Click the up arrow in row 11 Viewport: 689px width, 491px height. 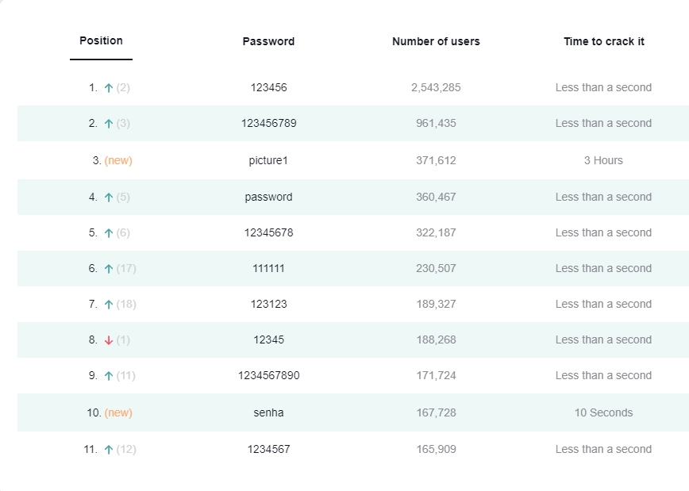click(108, 450)
